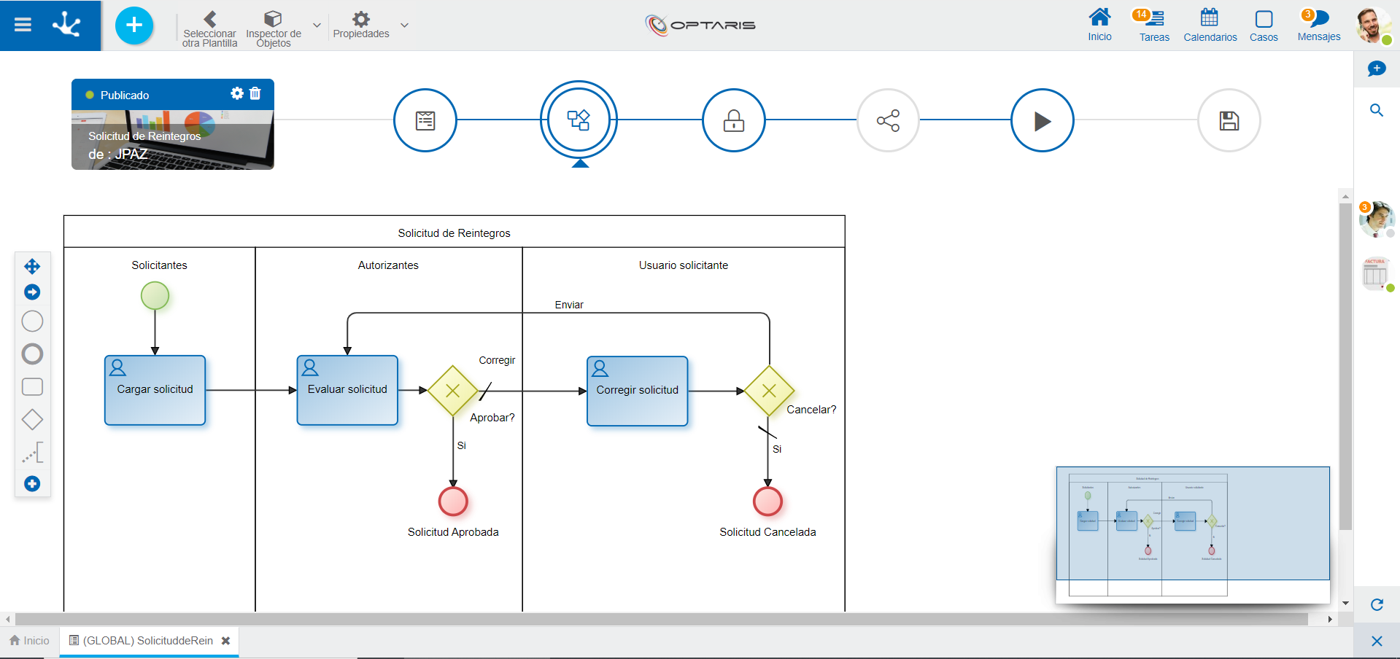Go to Inicio home icon
The height and width of the screenshot is (659, 1400).
tap(1099, 25)
